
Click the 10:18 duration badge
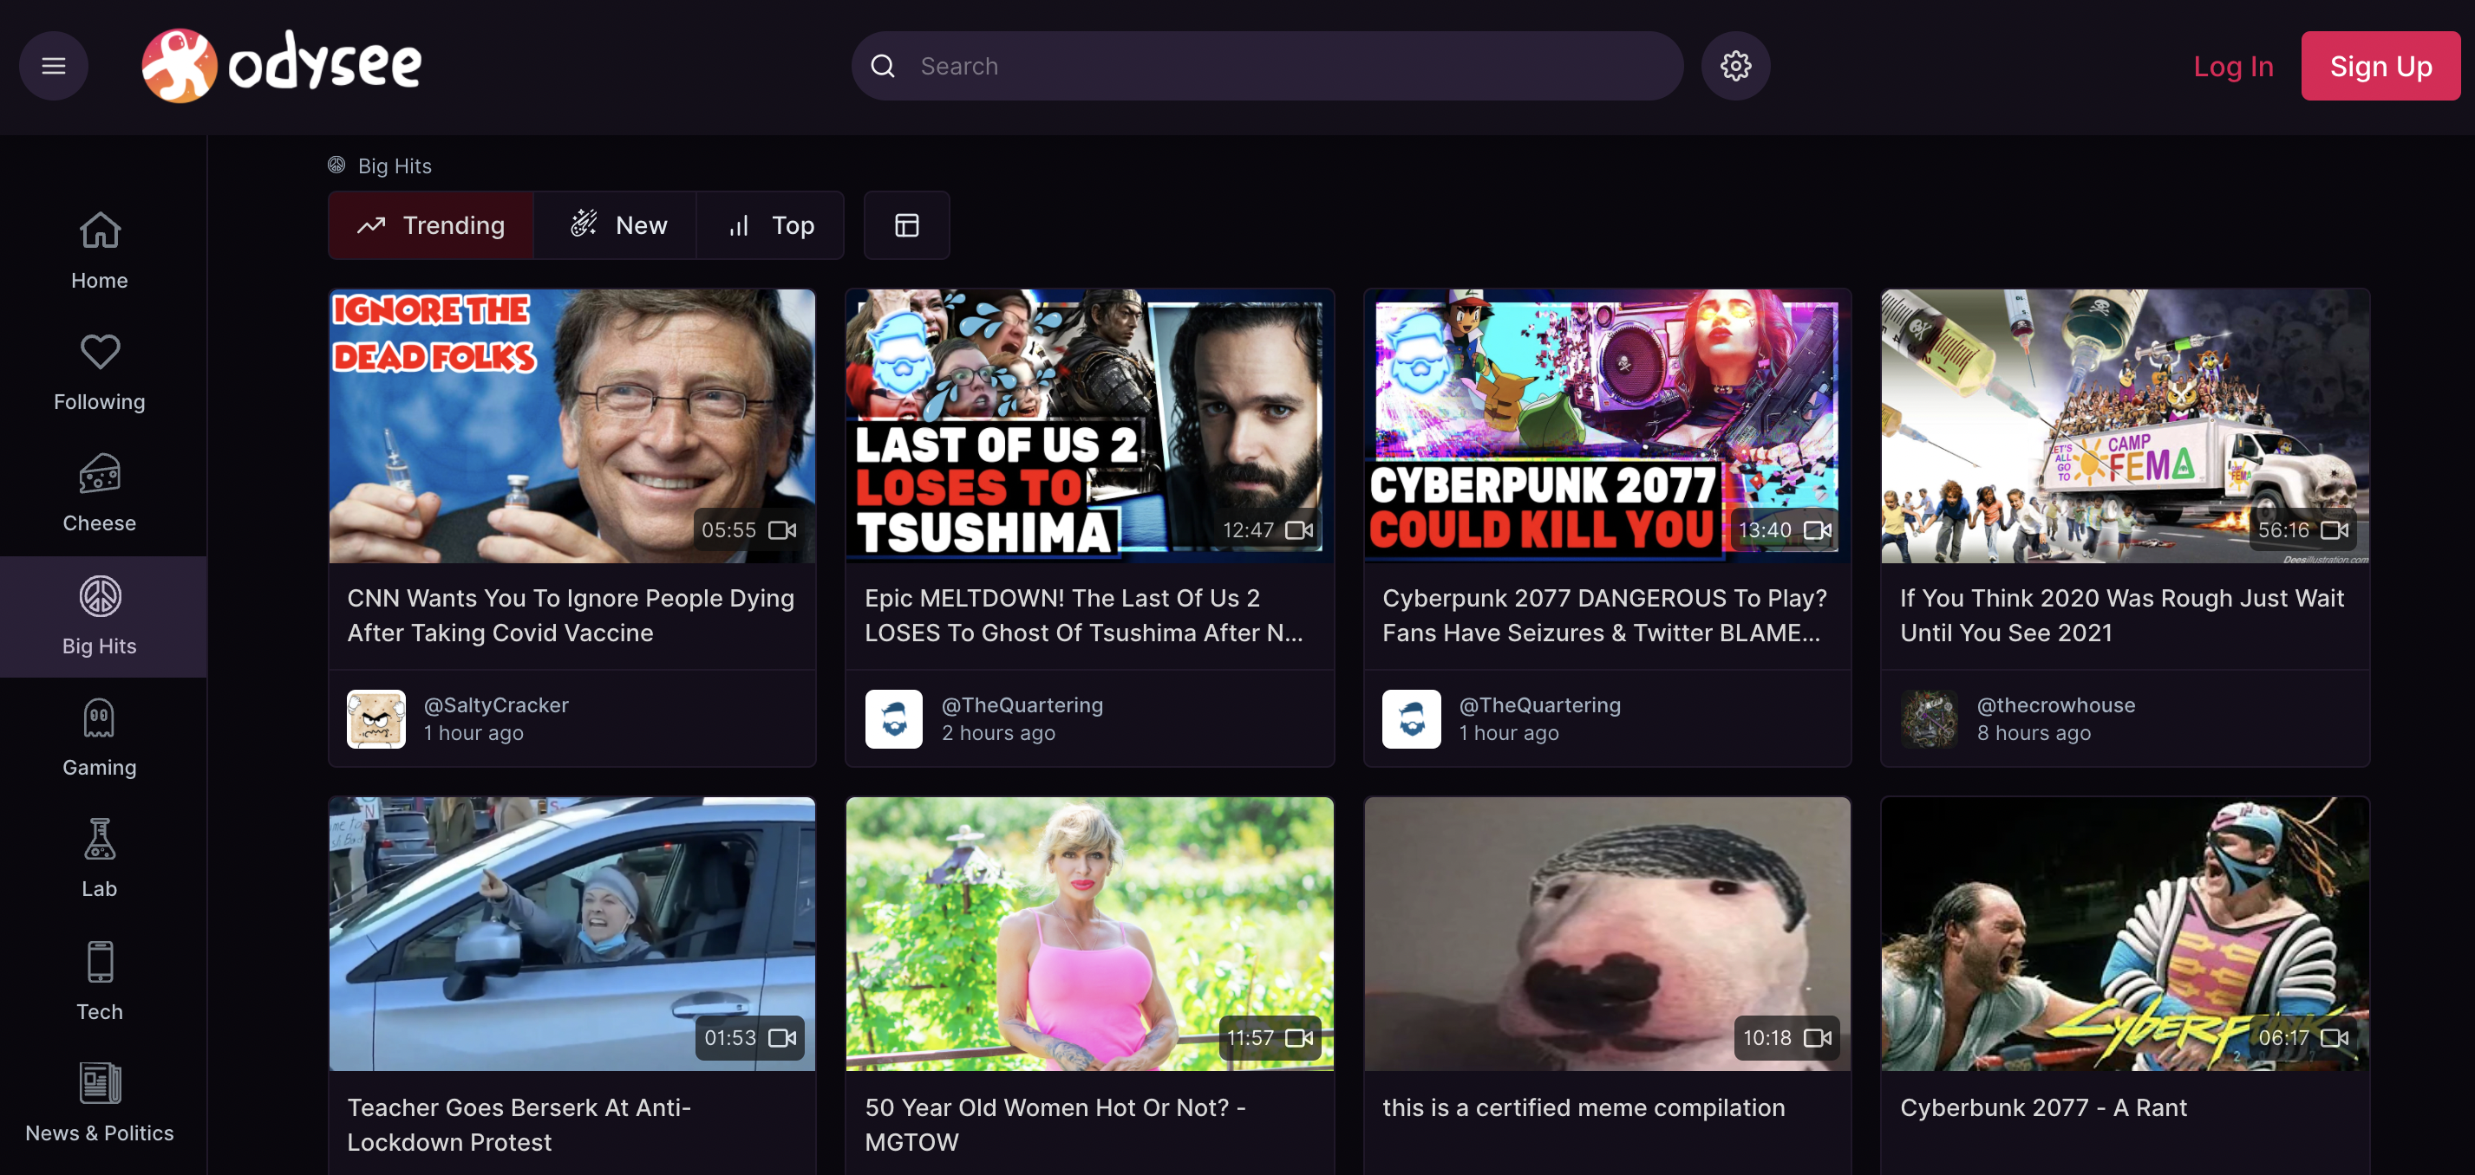[x=1786, y=1038]
